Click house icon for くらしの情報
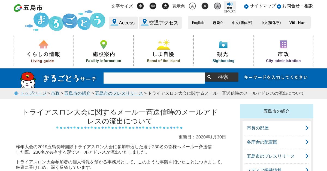 point(44,44)
